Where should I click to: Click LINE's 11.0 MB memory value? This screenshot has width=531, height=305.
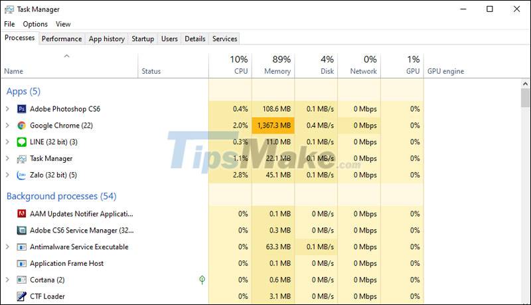point(278,142)
